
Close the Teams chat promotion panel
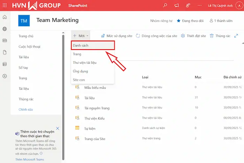click(x=58, y=128)
